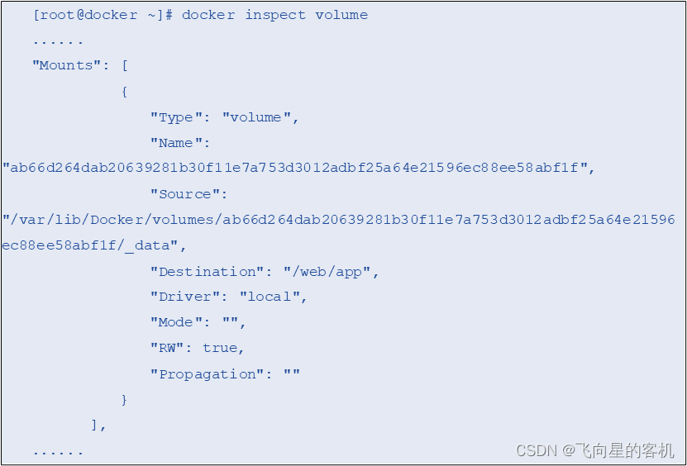Screen dimensions: 687x466
Task: Click the ellipsis dots at the bottom
Action: click(x=58, y=453)
